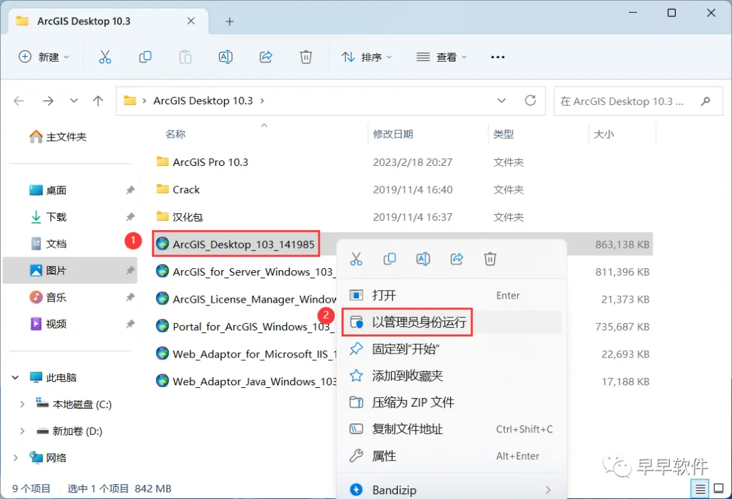Click the Copy icon in the context menu

[x=389, y=259]
